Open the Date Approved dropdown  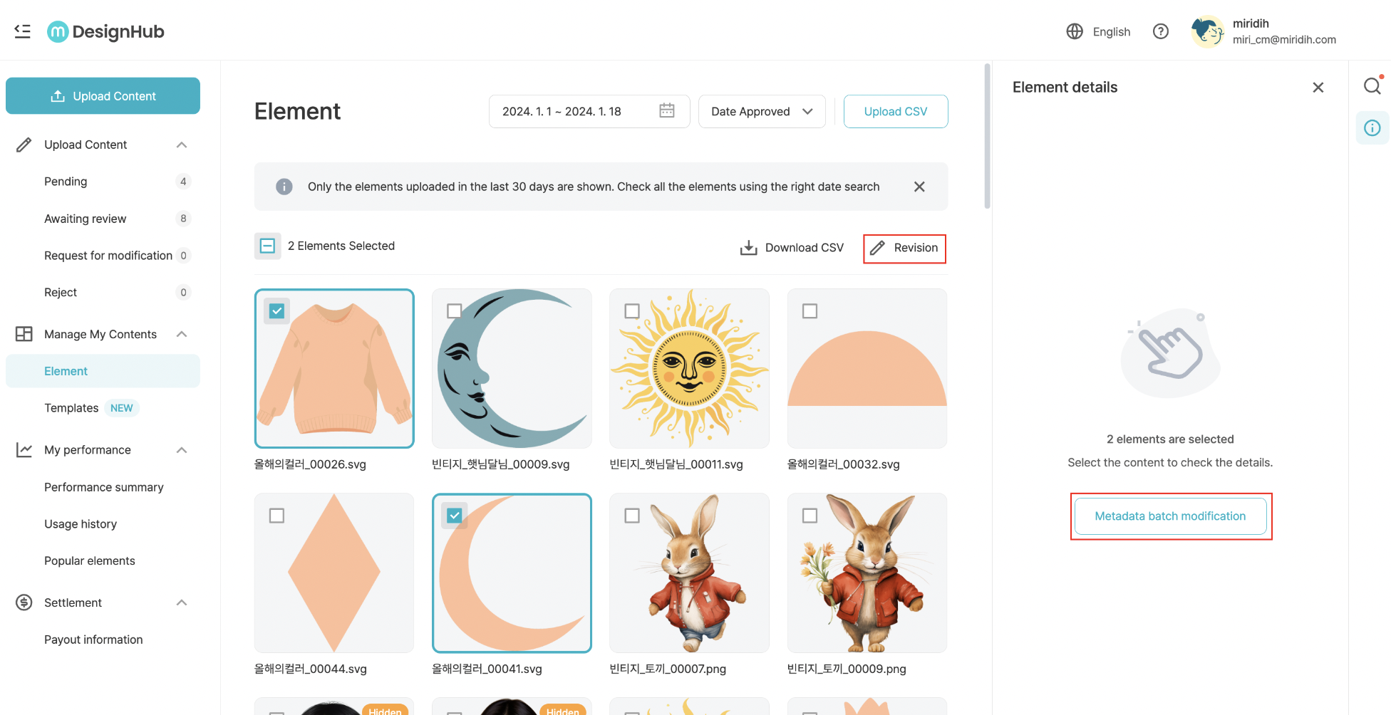(x=761, y=112)
